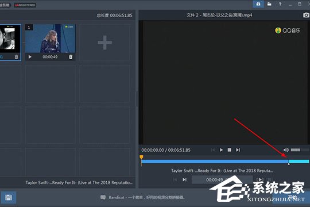Jump to previous segment below the timeline

pos(175,179)
